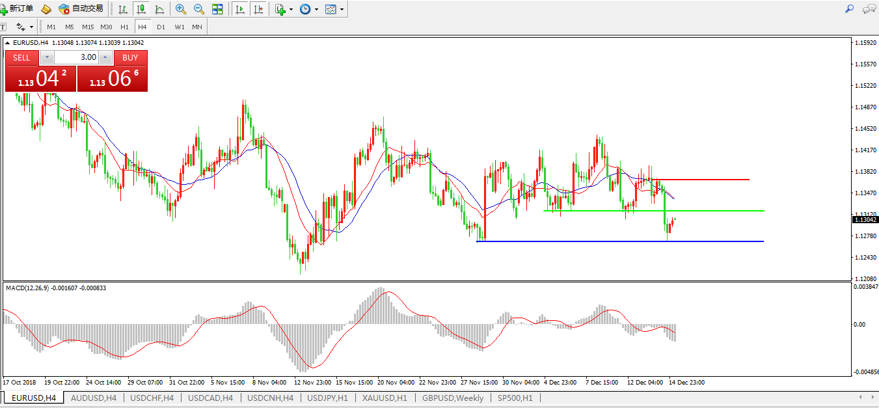Zoom out on the chart
The height and width of the screenshot is (408, 879).
pyautogui.click(x=199, y=9)
